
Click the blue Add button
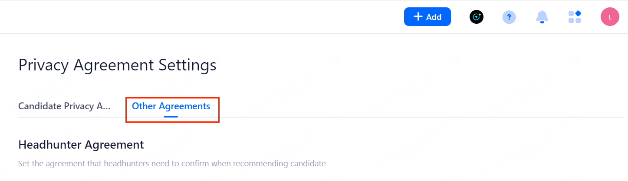pyautogui.click(x=427, y=17)
